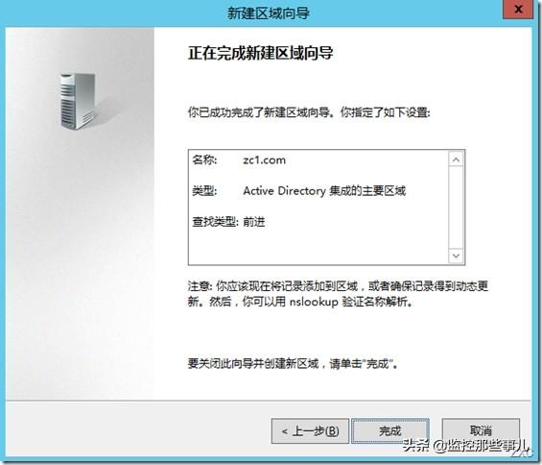Click the scroll up arrow in settings box

(x=456, y=159)
